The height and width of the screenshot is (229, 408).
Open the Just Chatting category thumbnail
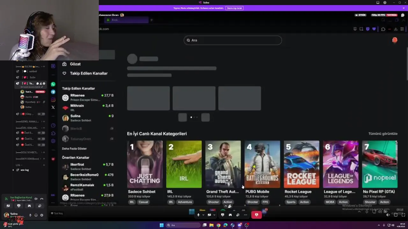tap(145, 164)
